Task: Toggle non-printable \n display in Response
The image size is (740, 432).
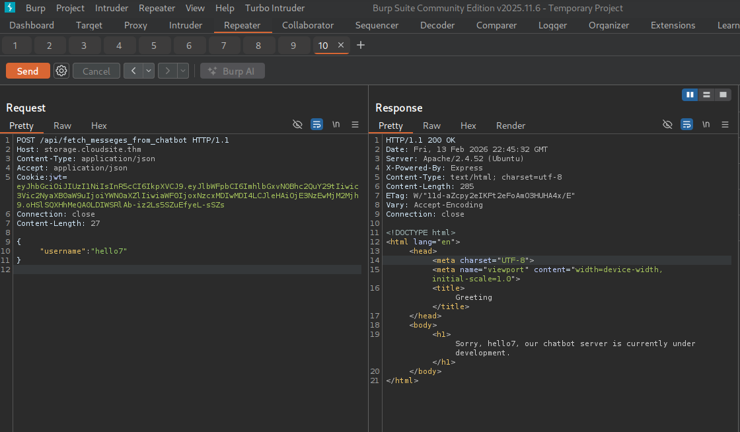Action: pos(706,125)
